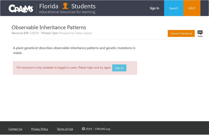The image size is (209, 135).
Task: Click the resource ID number 128359
Action: point(34,33)
